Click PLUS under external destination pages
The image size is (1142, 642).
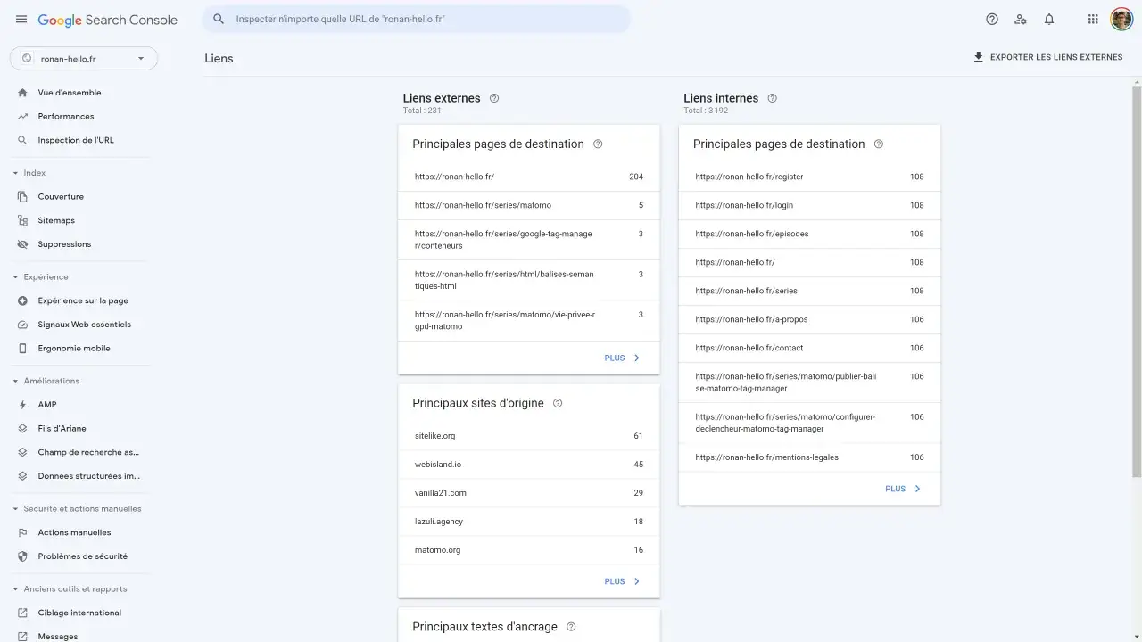pyautogui.click(x=623, y=358)
